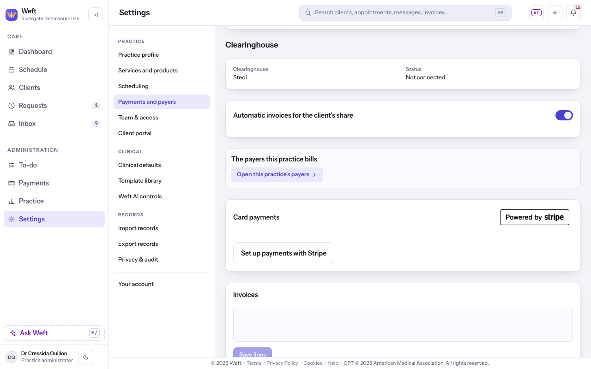Open the Template library
The width and height of the screenshot is (591, 369).
click(x=162, y=181)
